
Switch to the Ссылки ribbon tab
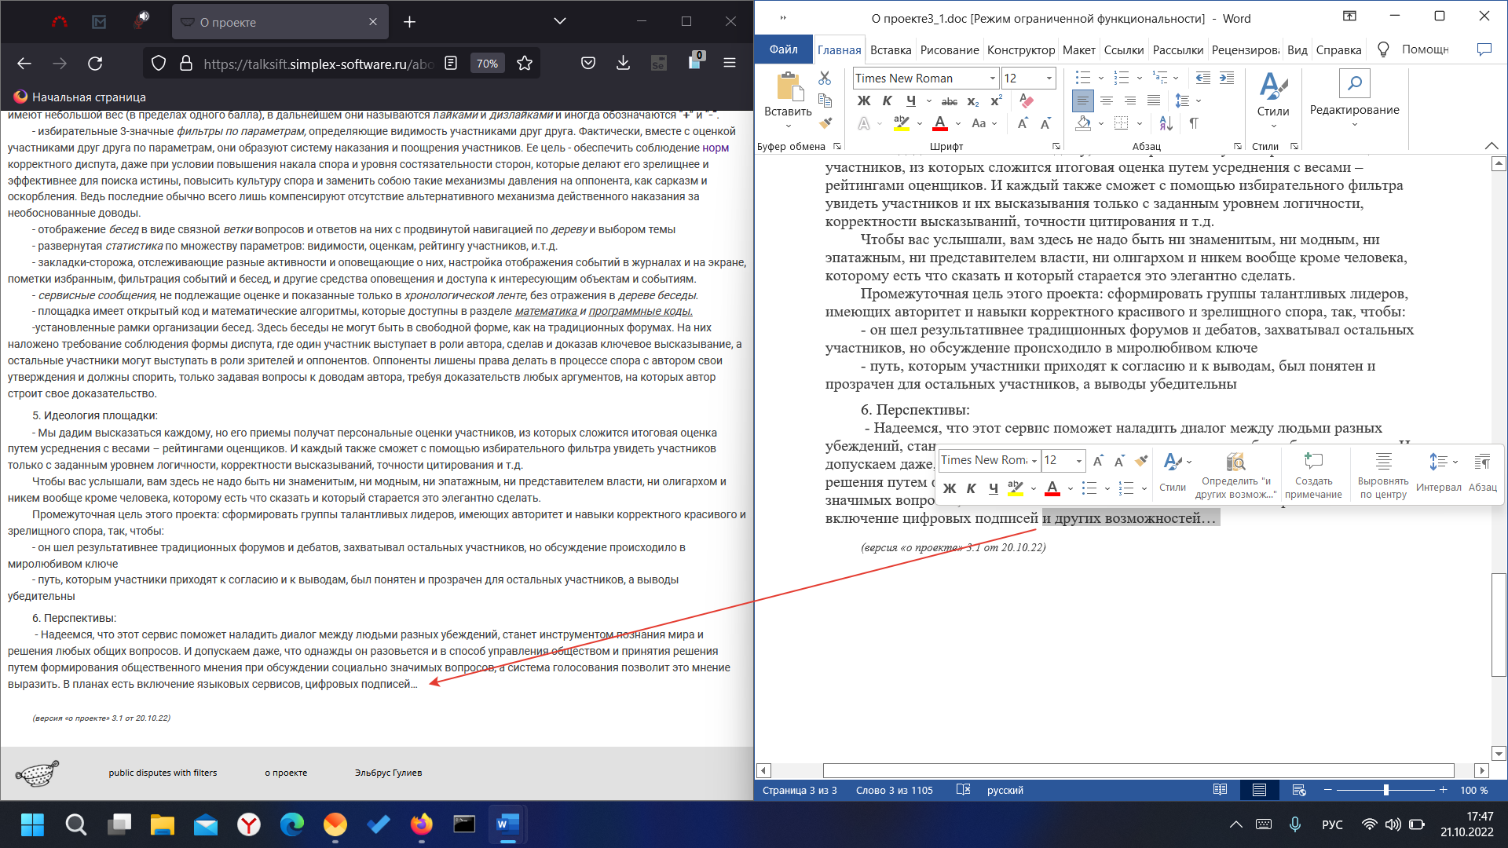point(1123,49)
